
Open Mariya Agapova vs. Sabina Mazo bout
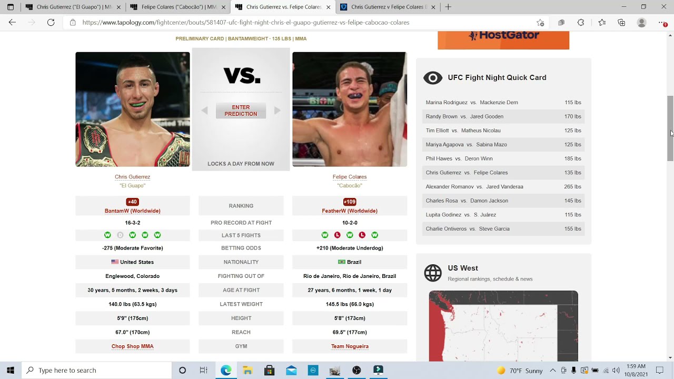click(503, 144)
